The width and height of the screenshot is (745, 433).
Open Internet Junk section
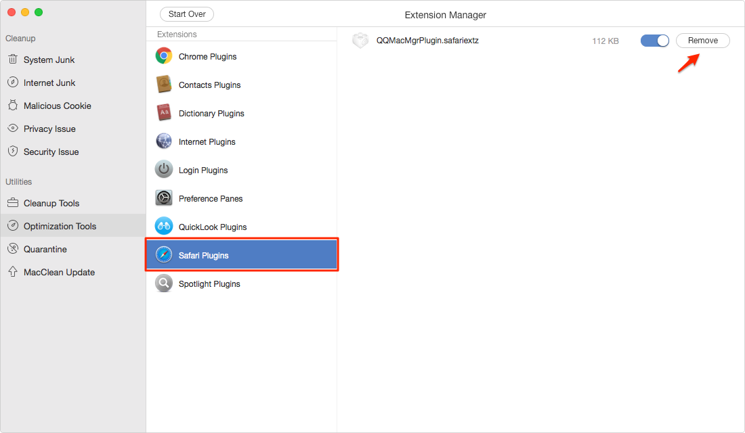(49, 83)
